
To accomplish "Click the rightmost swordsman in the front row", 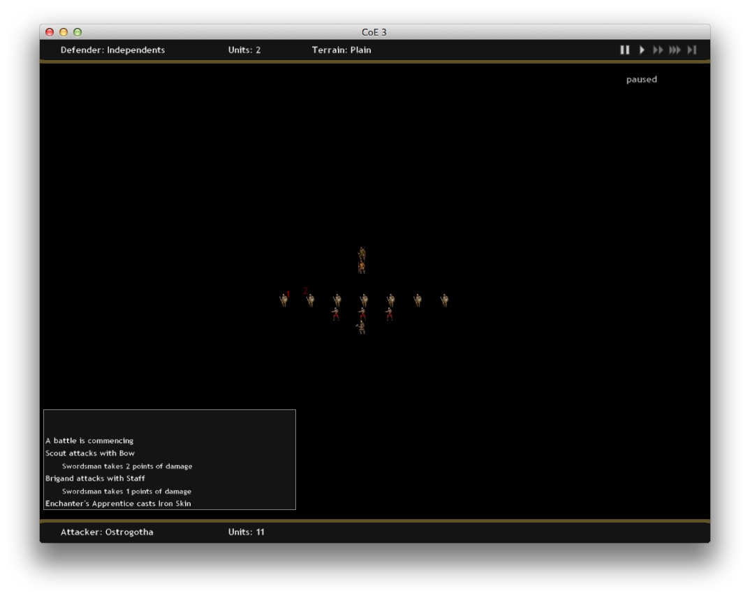I will pyautogui.click(x=444, y=300).
